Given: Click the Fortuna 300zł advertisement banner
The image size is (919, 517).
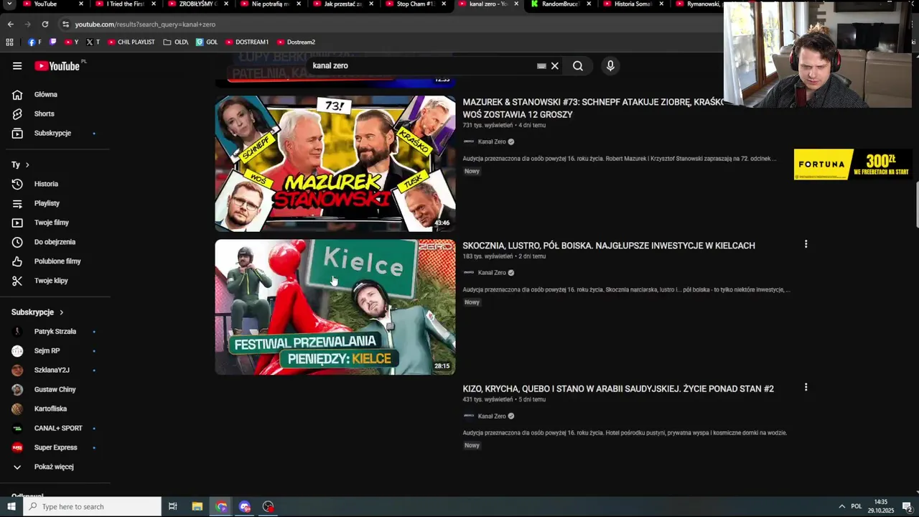Looking at the screenshot, I should pyautogui.click(x=852, y=164).
